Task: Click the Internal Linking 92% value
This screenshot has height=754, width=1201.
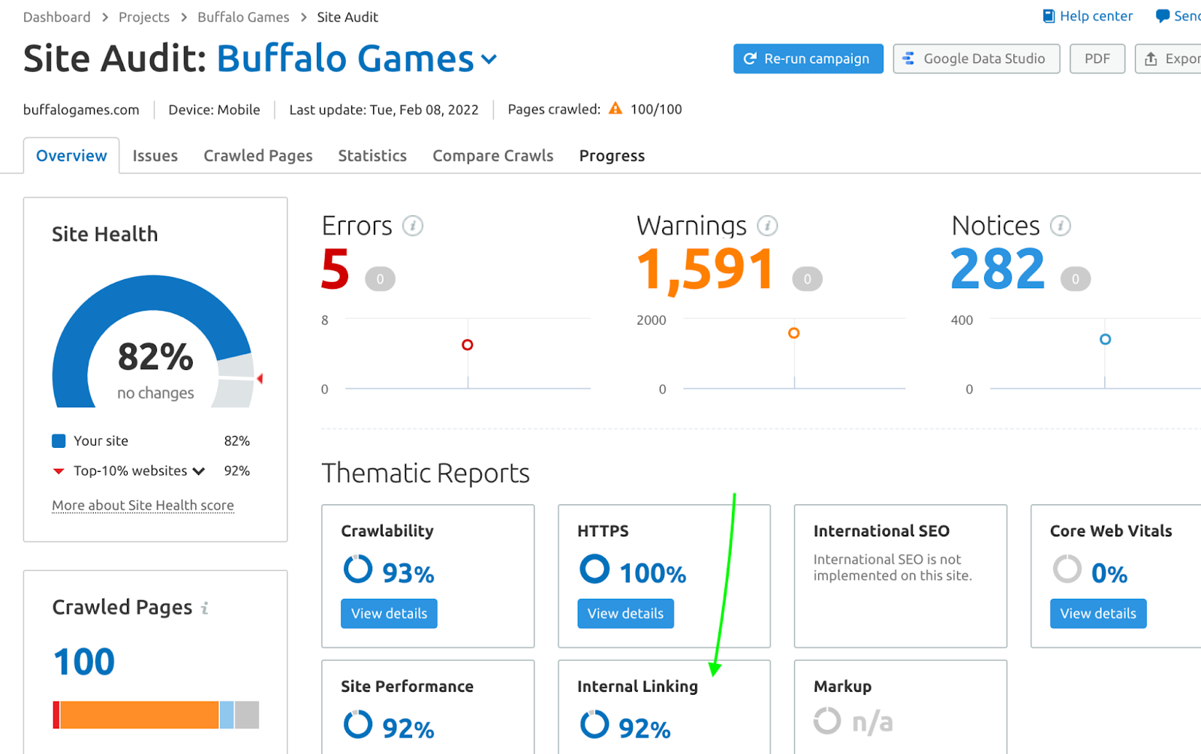Action: pyautogui.click(x=645, y=728)
